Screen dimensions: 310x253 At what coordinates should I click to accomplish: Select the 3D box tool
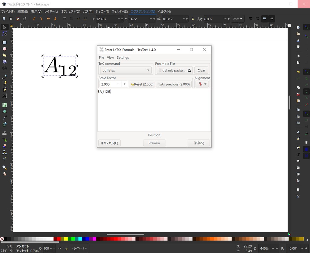pos(4,61)
